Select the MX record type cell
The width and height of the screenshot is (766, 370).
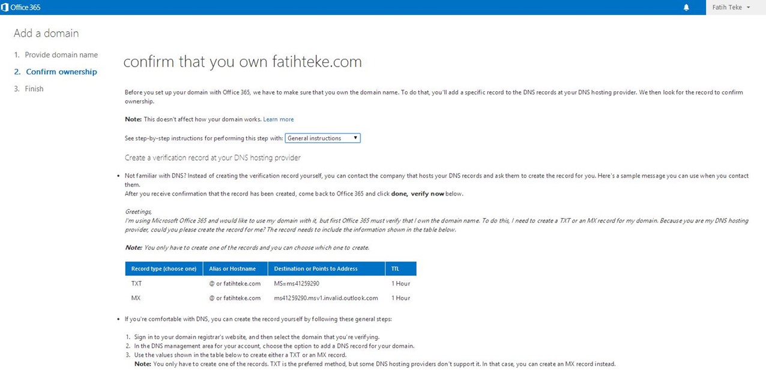[136, 298]
